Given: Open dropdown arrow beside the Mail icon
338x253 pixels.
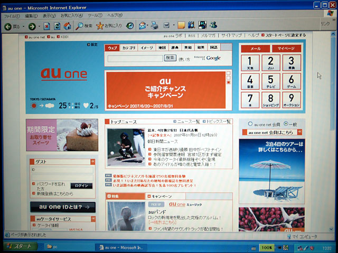Looking at the screenshot, I should [x=147, y=26].
